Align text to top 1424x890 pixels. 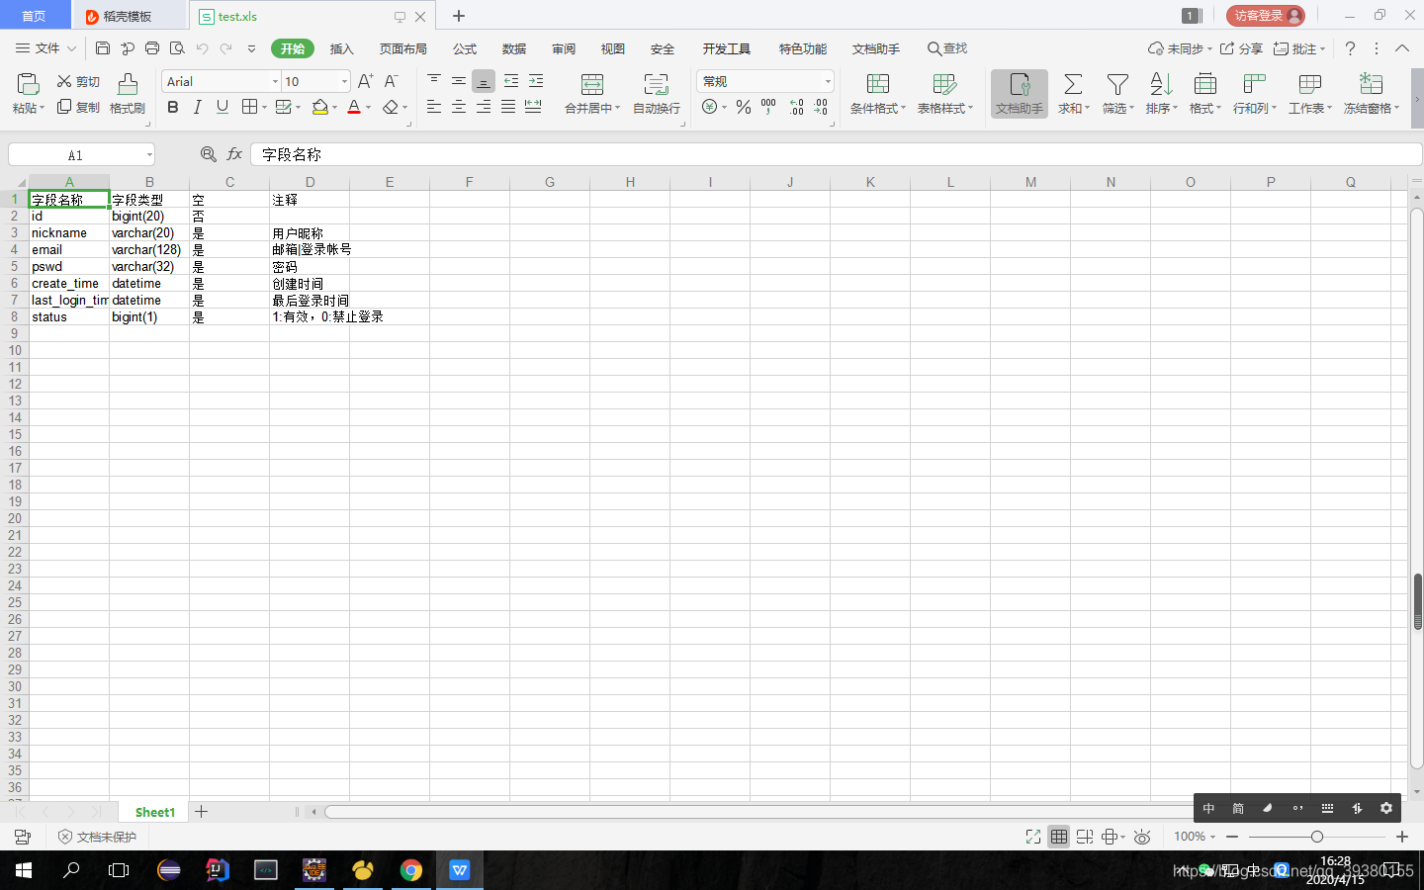pyautogui.click(x=434, y=81)
